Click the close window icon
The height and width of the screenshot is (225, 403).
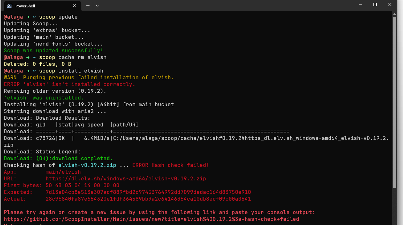(x=390, y=4)
